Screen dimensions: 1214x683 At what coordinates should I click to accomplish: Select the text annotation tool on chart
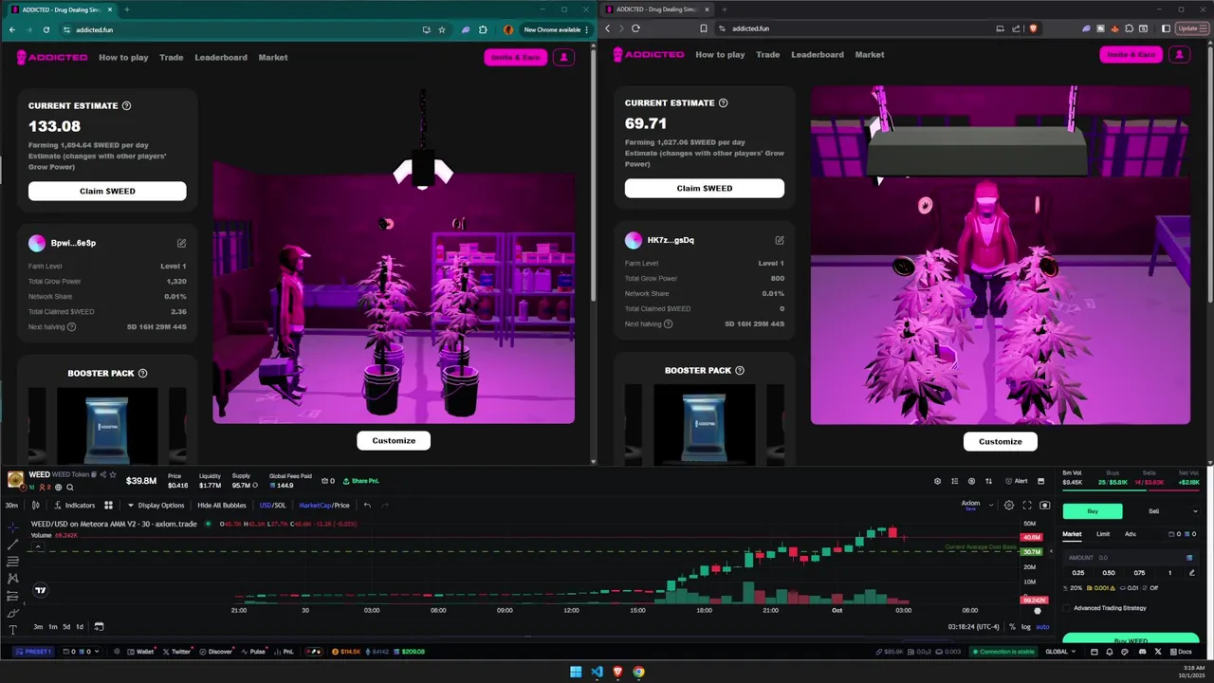coord(12,630)
